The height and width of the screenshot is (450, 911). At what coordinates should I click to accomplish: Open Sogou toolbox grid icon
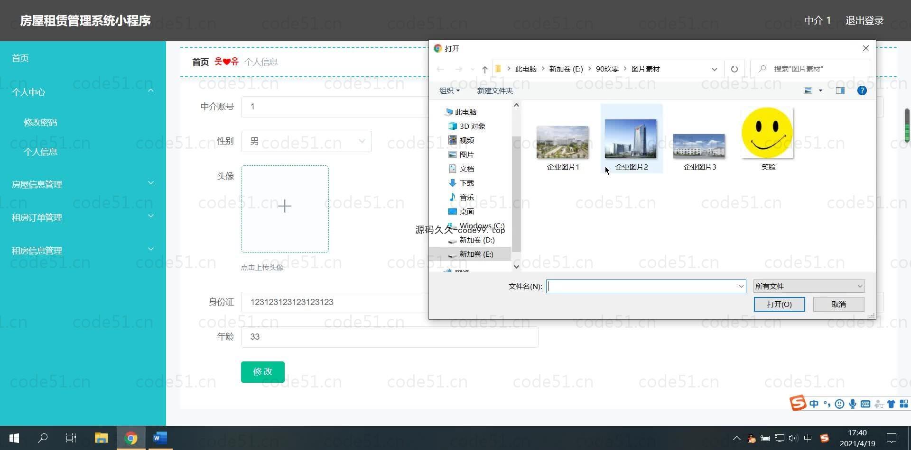point(904,404)
